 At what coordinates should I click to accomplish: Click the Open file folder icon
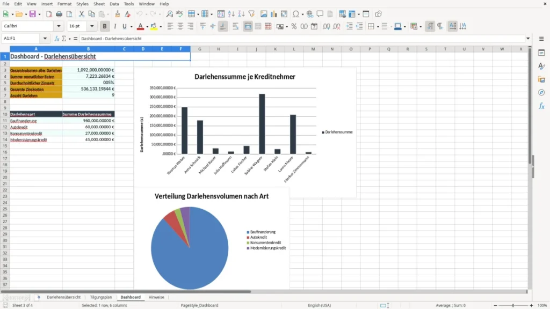pos(19,14)
